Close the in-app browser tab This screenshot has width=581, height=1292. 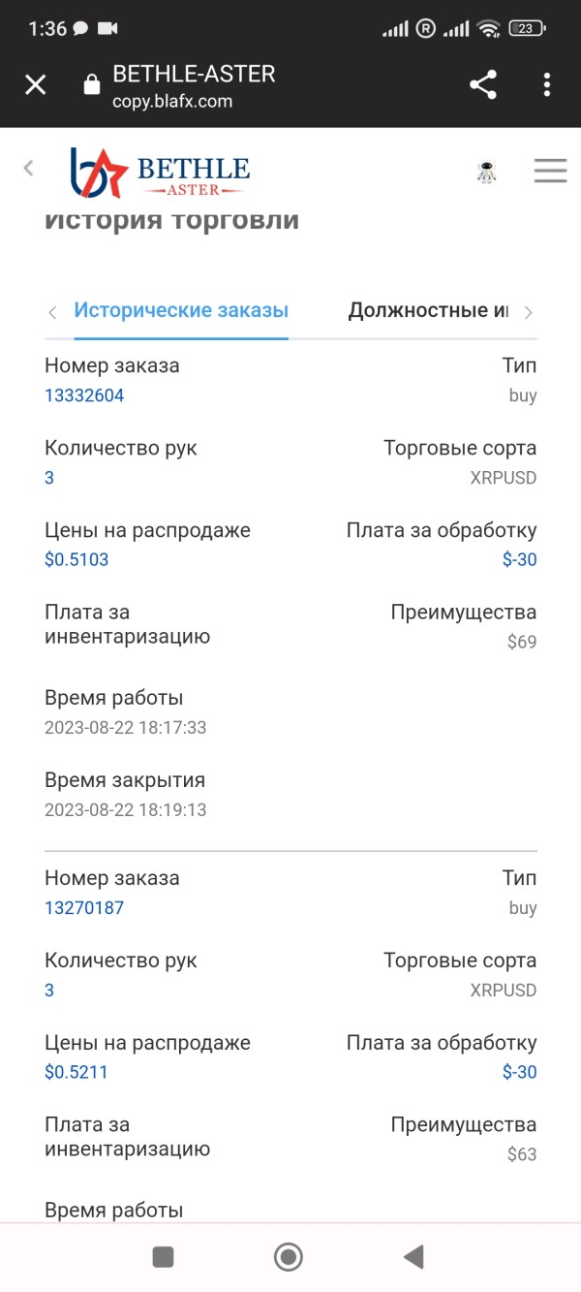(x=35, y=85)
